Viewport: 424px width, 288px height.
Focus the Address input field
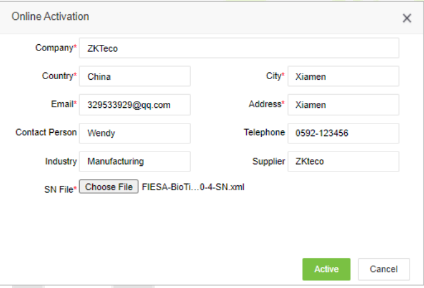tap(344, 105)
